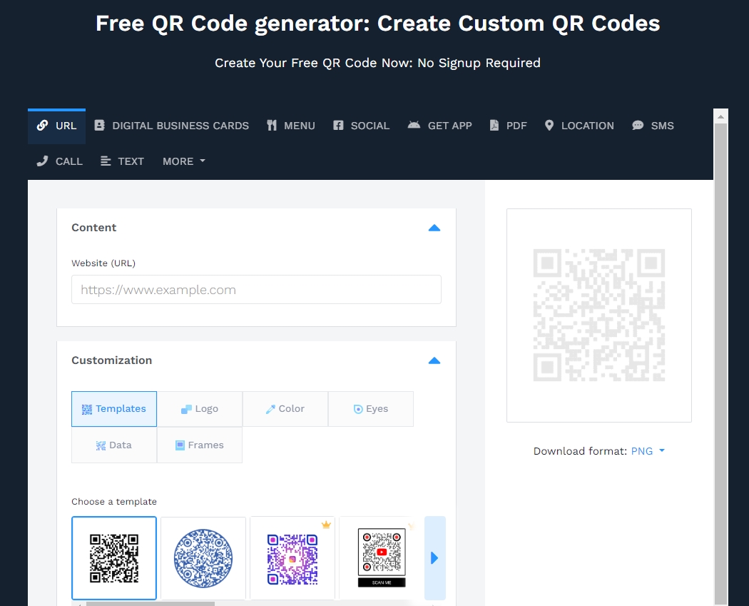
Task: Select the Templates customization tab
Action: [x=114, y=408]
